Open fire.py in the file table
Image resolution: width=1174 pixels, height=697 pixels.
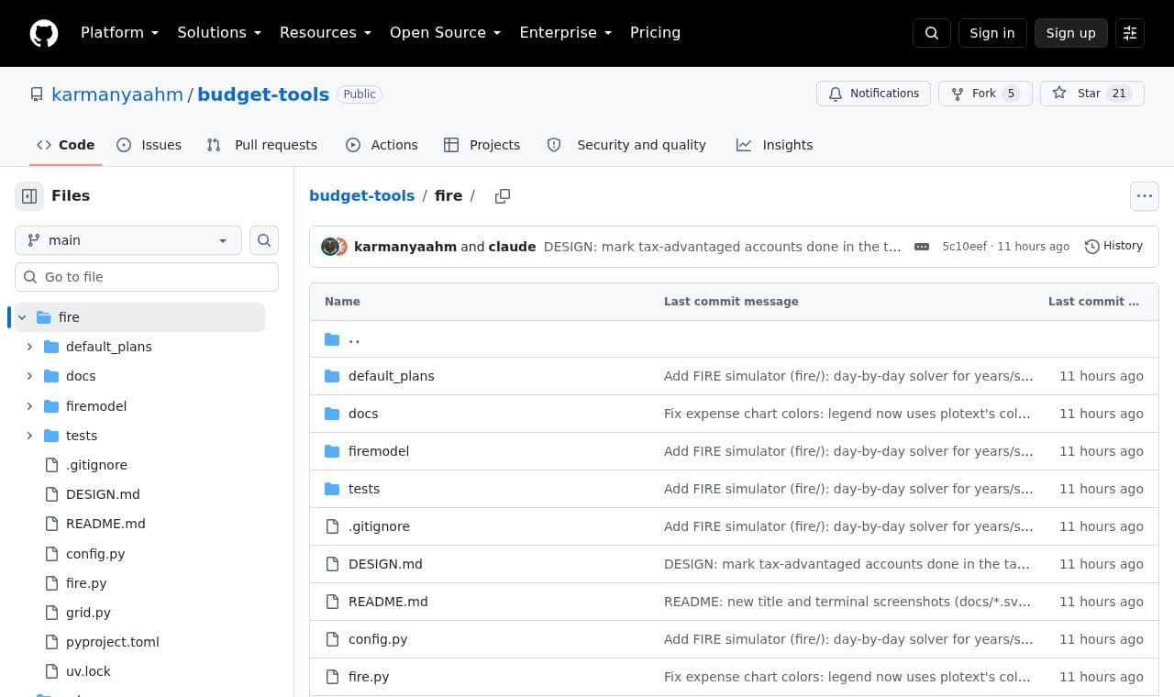click(369, 677)
